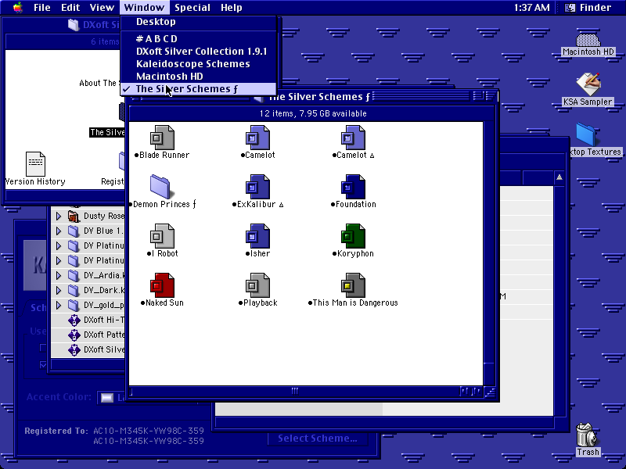Click the About The label in DXoft window
626x469 pixels.
point(99,83)
